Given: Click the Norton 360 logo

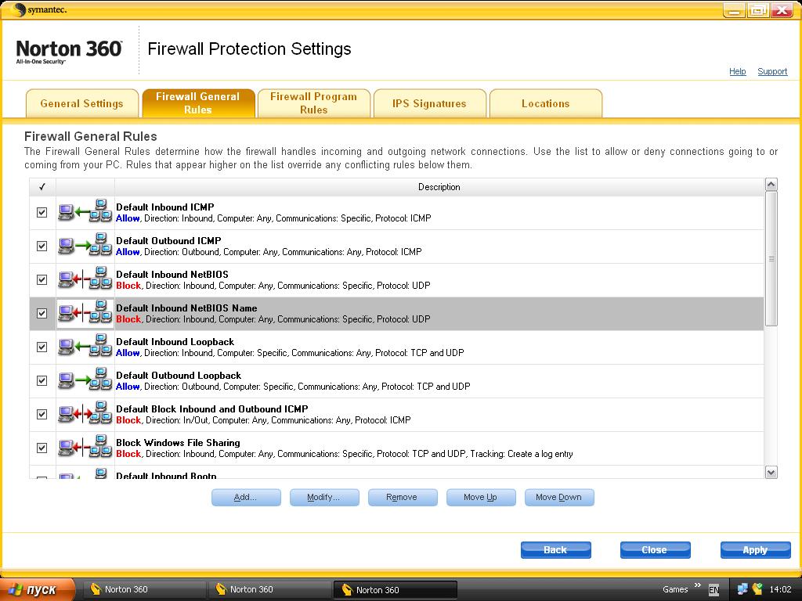Looking at the screenshot, I should coord(69,52).
